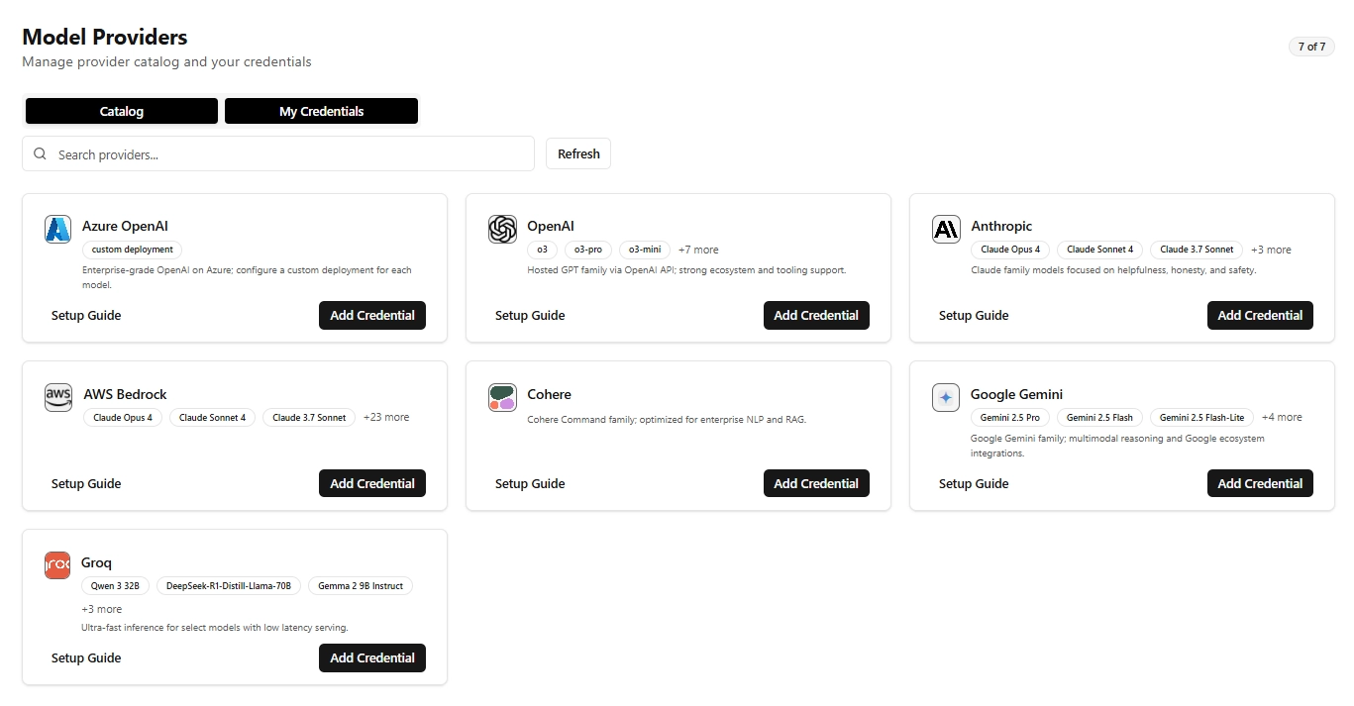Click the Cohere provider logo
This screenshot has width=1354, height=706.
(502, 397)
